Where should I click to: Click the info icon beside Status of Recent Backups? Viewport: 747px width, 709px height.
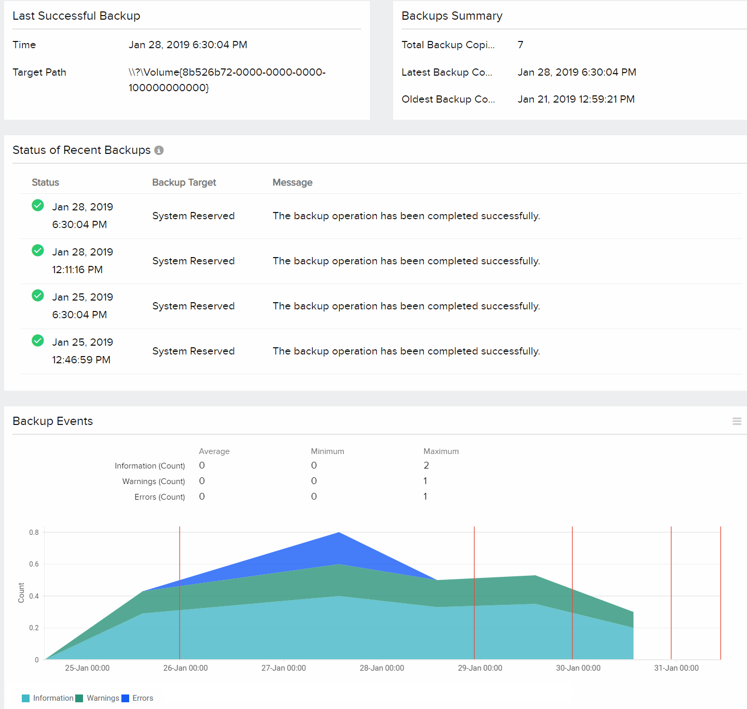tap(159, 150)
